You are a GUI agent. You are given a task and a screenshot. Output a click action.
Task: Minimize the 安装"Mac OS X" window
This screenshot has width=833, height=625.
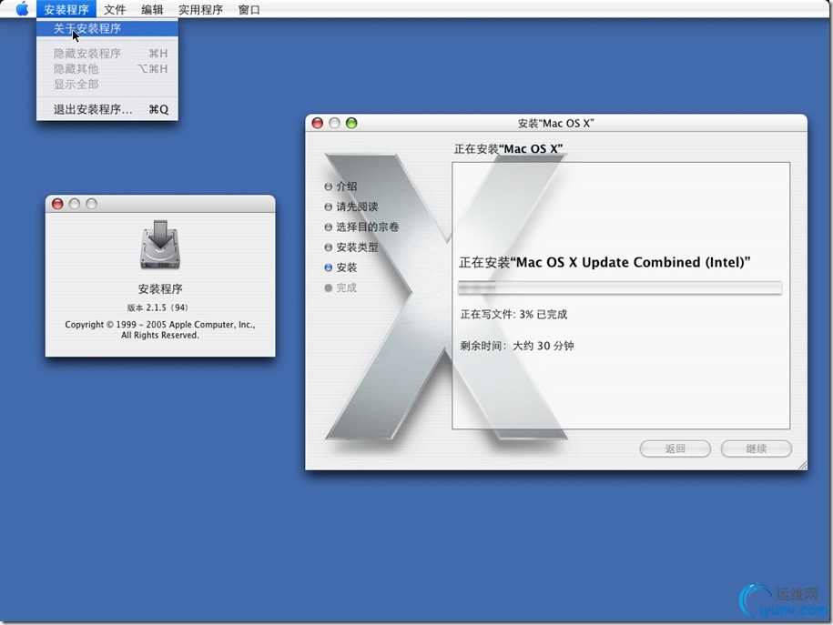(x=334, y=123)
